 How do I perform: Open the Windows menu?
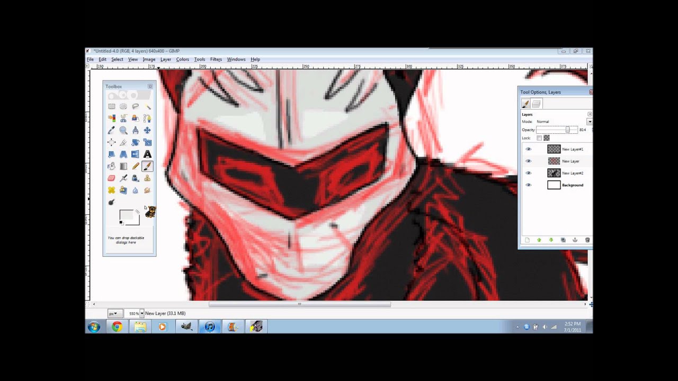(x=236, y=59)
